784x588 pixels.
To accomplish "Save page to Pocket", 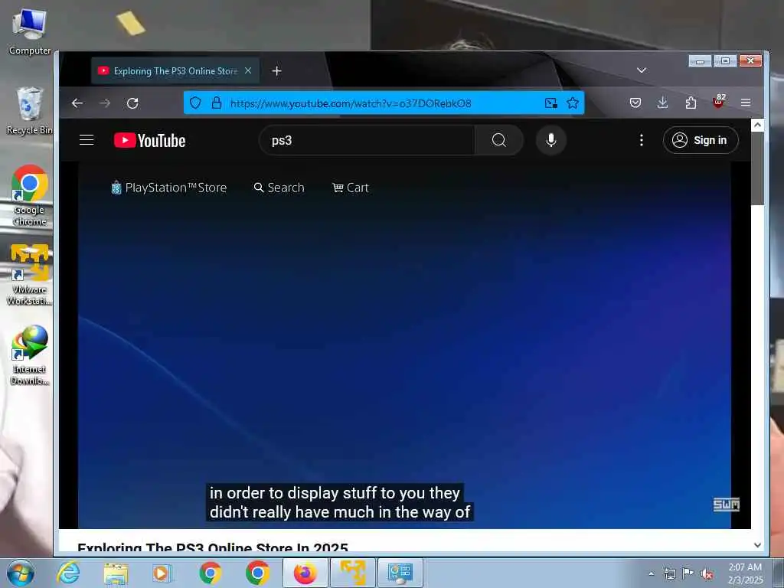I will [x=635, y=103].
